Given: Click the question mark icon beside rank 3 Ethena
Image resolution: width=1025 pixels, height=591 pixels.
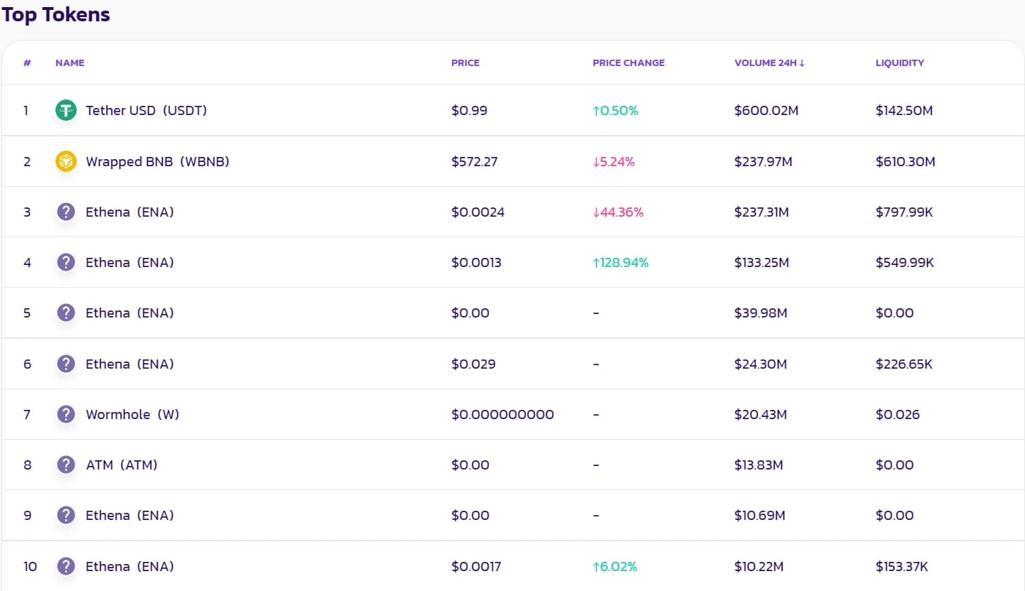Looking at the screenshot, I should pos(65,212).
